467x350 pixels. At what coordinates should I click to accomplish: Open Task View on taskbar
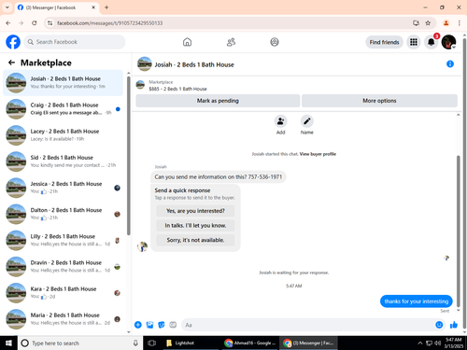[151, 343]
